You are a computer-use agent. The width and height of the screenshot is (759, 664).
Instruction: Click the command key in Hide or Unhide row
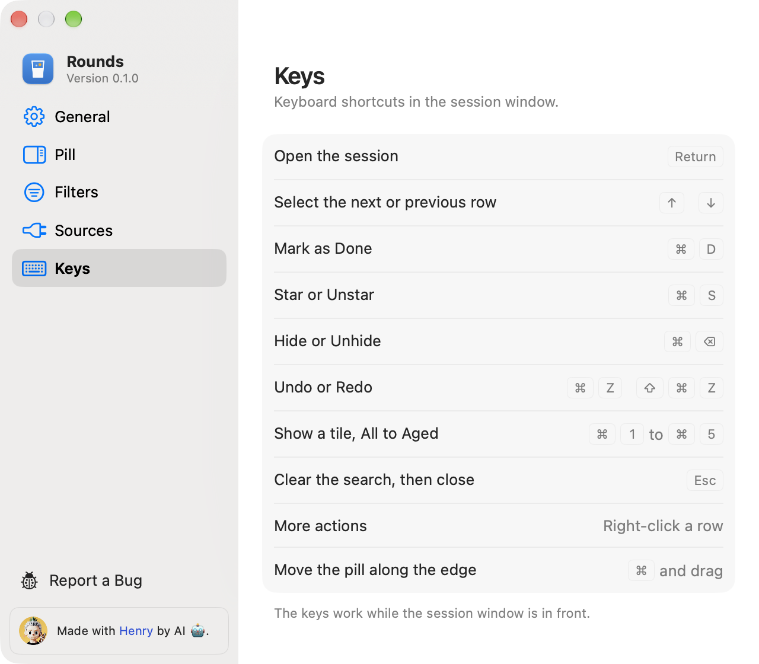[x=678, y=341]
